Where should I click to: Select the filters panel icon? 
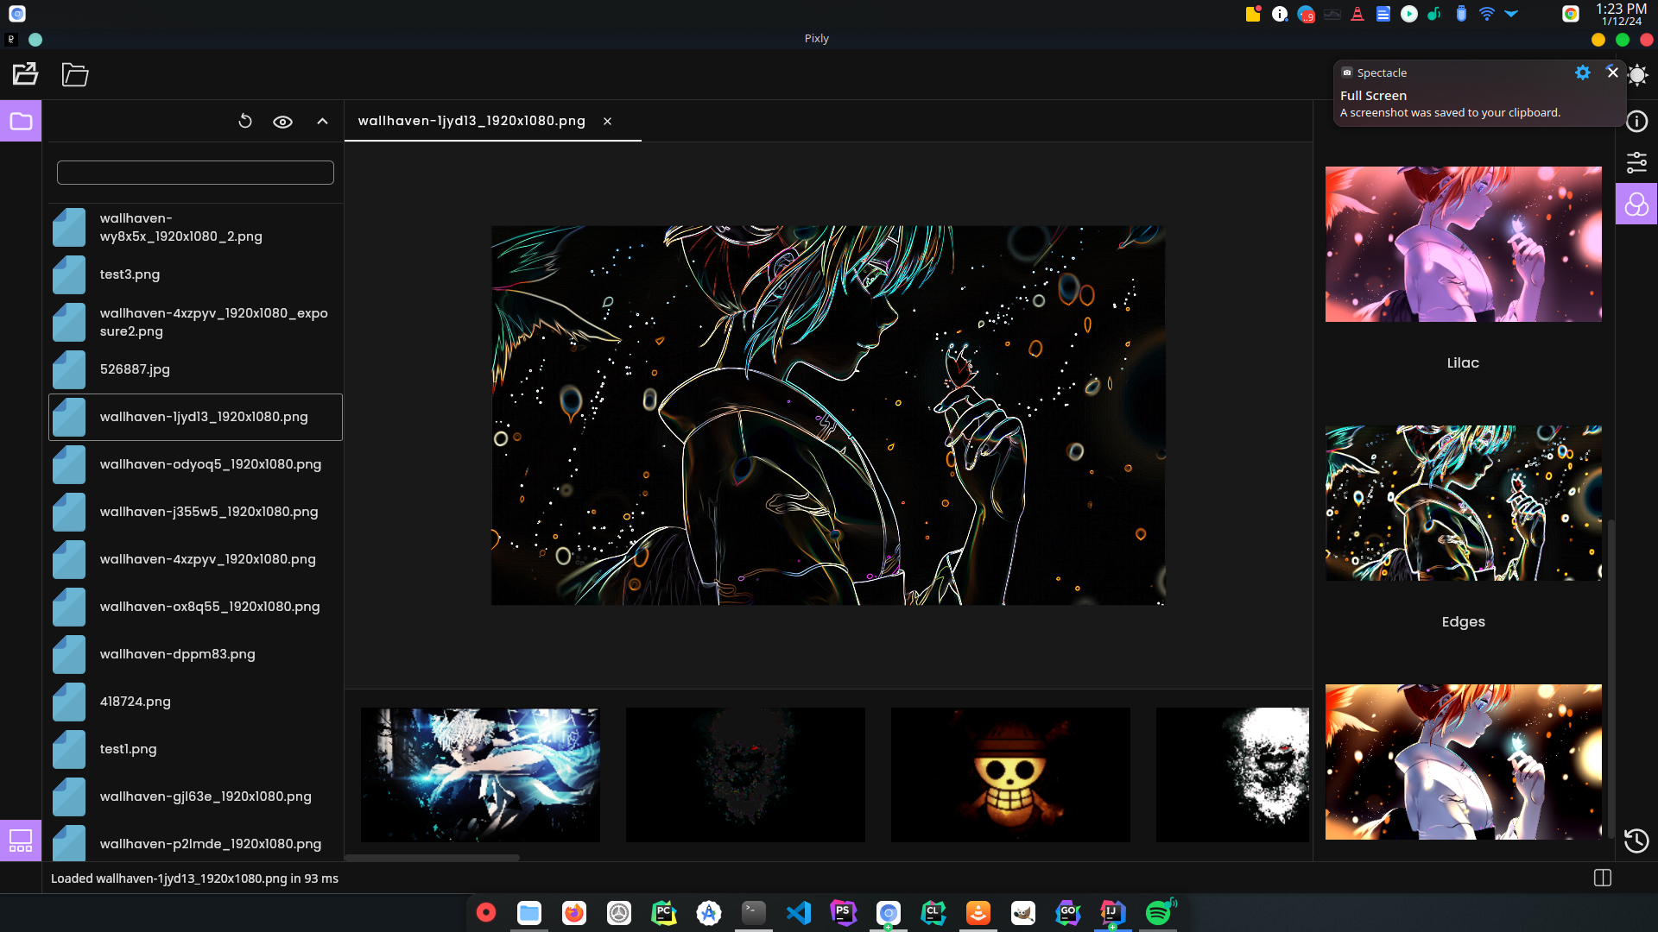(1636, 205)
